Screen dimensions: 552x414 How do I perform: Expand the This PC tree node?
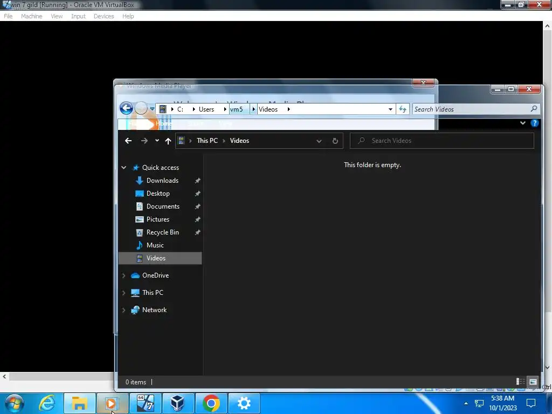point(123,293)
